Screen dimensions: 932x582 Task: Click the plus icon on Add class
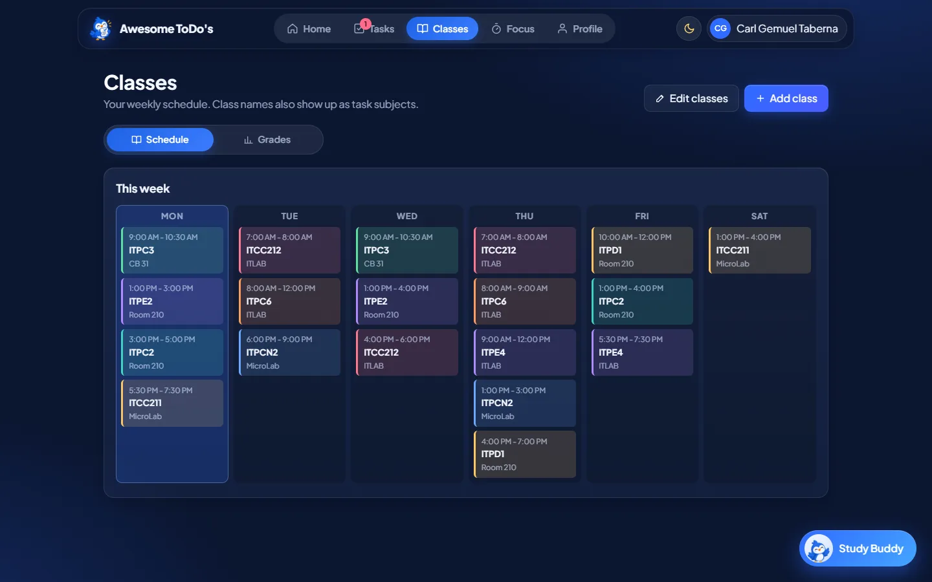coord(760,98)
